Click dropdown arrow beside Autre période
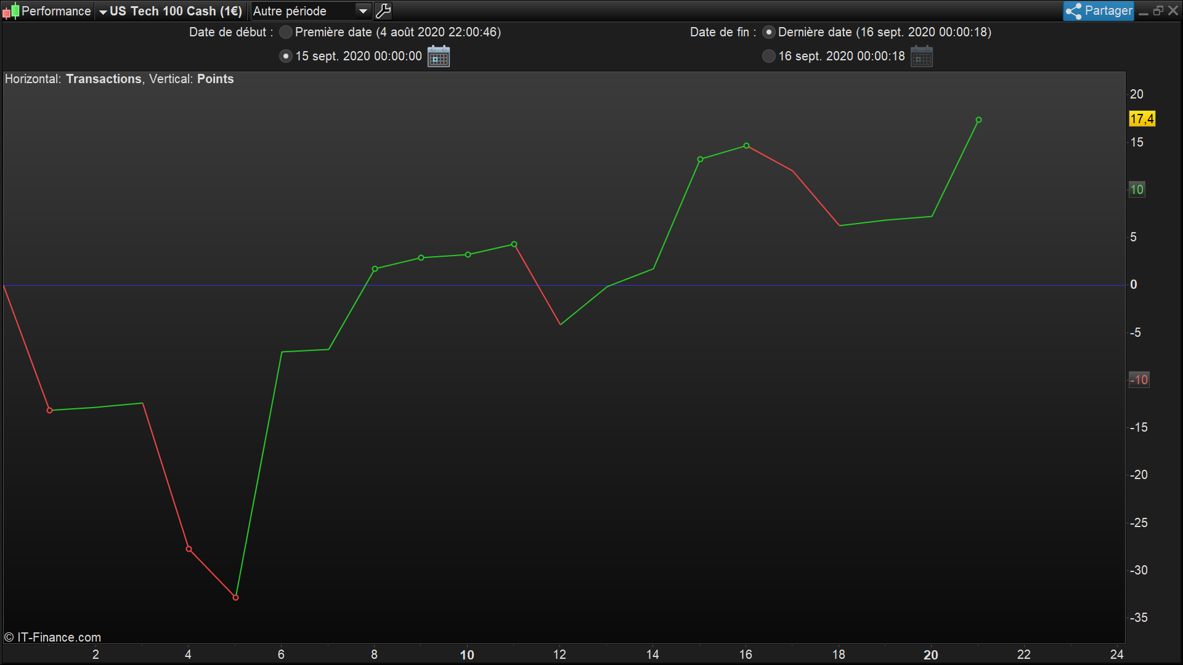Image resolution: width=1183 pixels, height=665 pixels. (x=364, y=11)
